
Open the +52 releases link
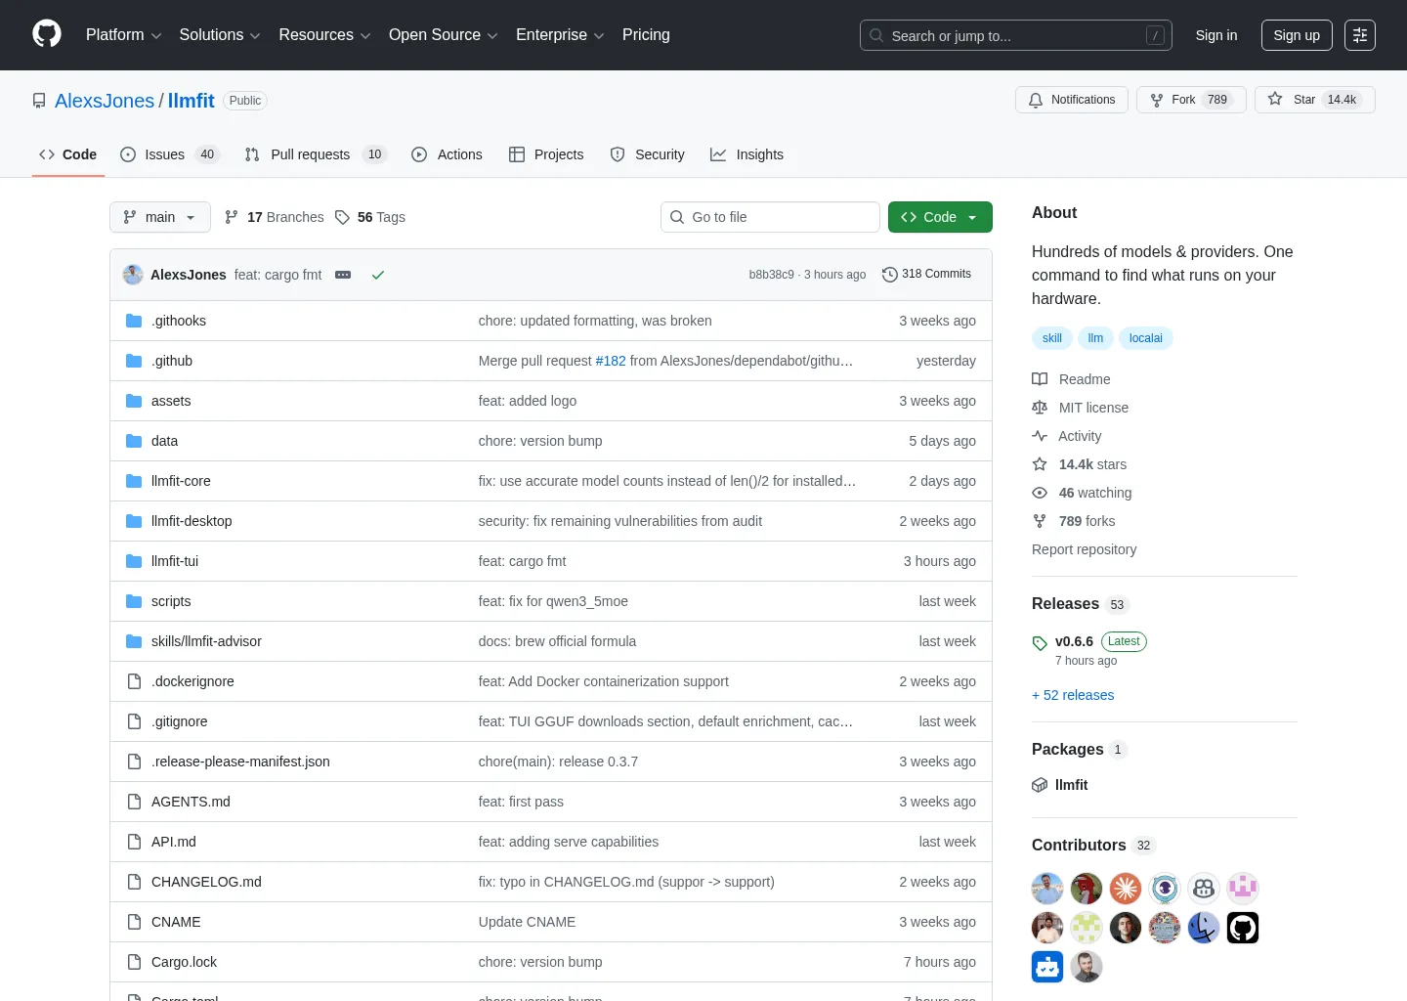(x=1073, y=695)
